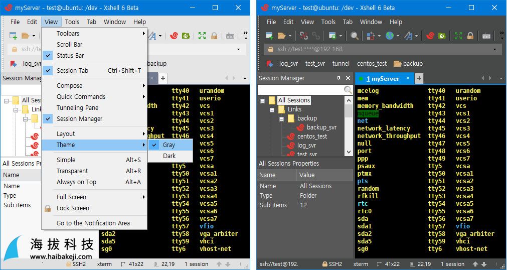The image size is (507, 270).
Task: Click padlock icon in dark window toolbar
Action: pos(470,36)
